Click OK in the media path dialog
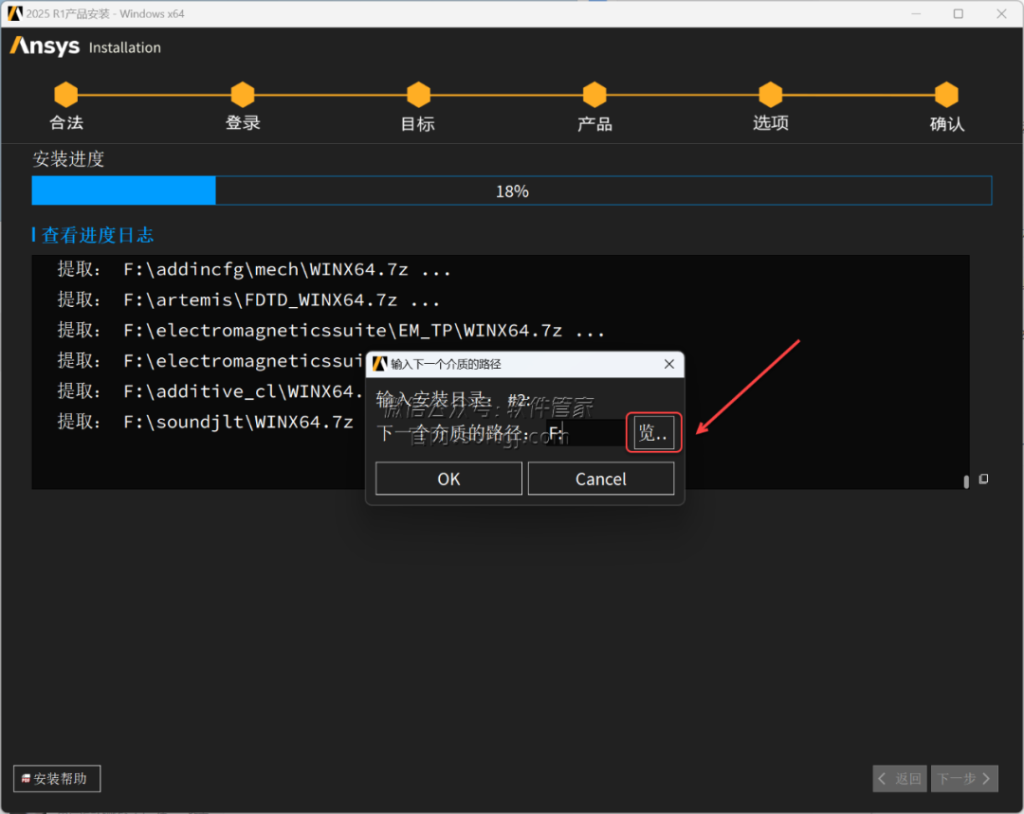 pyautogui.click(x=448, y=479)
